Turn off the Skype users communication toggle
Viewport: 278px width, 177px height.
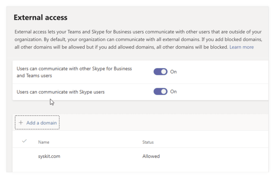160,91
